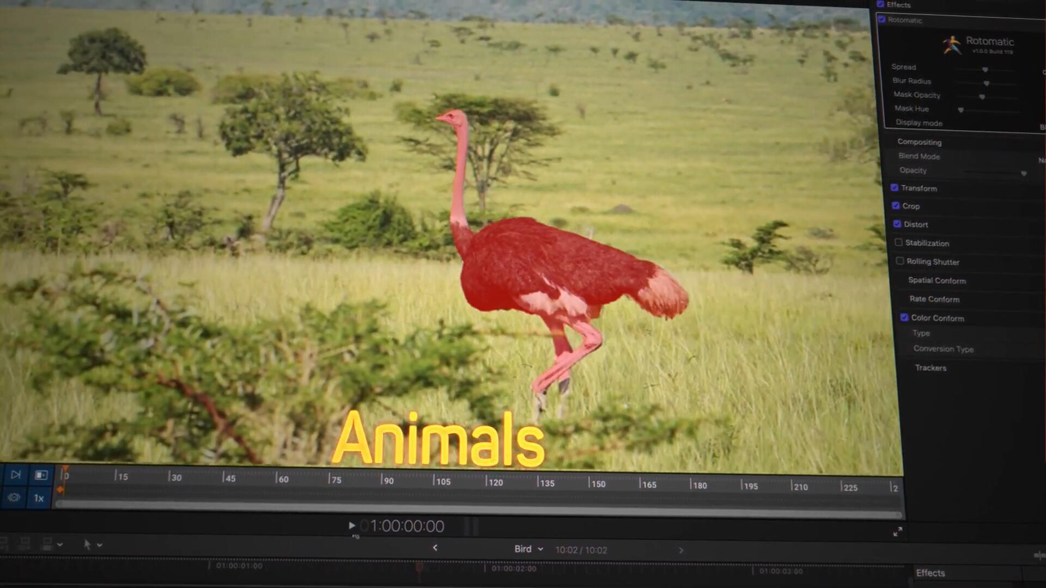The height and width of the screenshot is (588, 1046).
Task: Select the arrow select tool
Action: (87, 544)
